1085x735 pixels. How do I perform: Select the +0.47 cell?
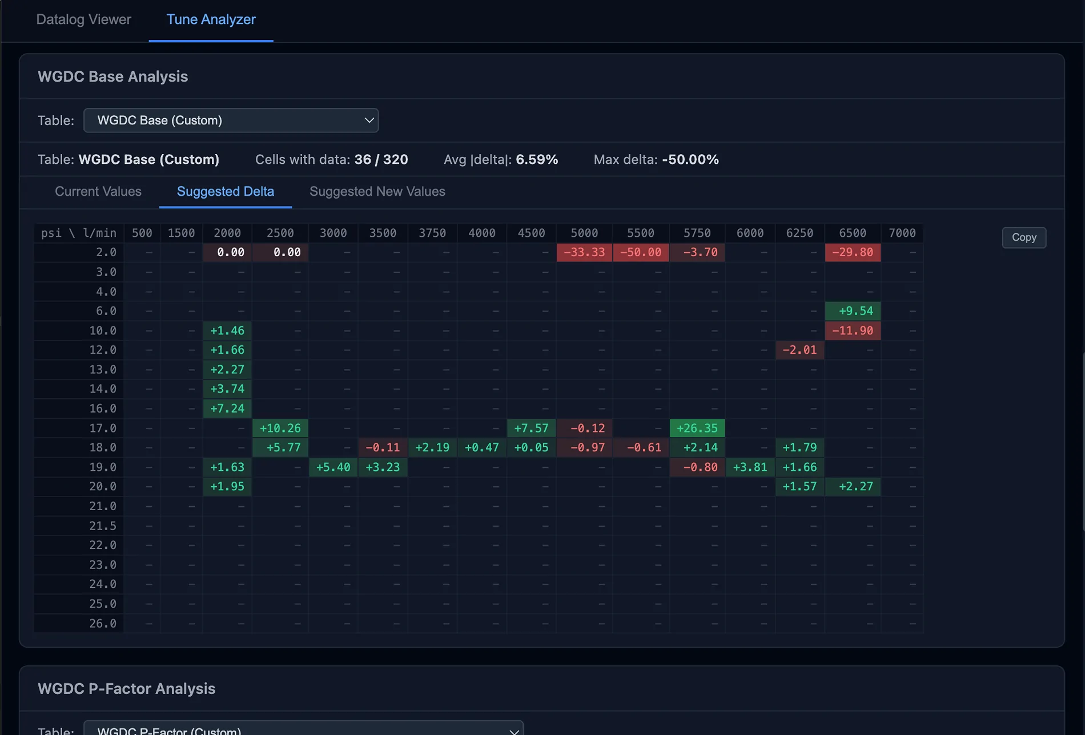coord(482,447)
